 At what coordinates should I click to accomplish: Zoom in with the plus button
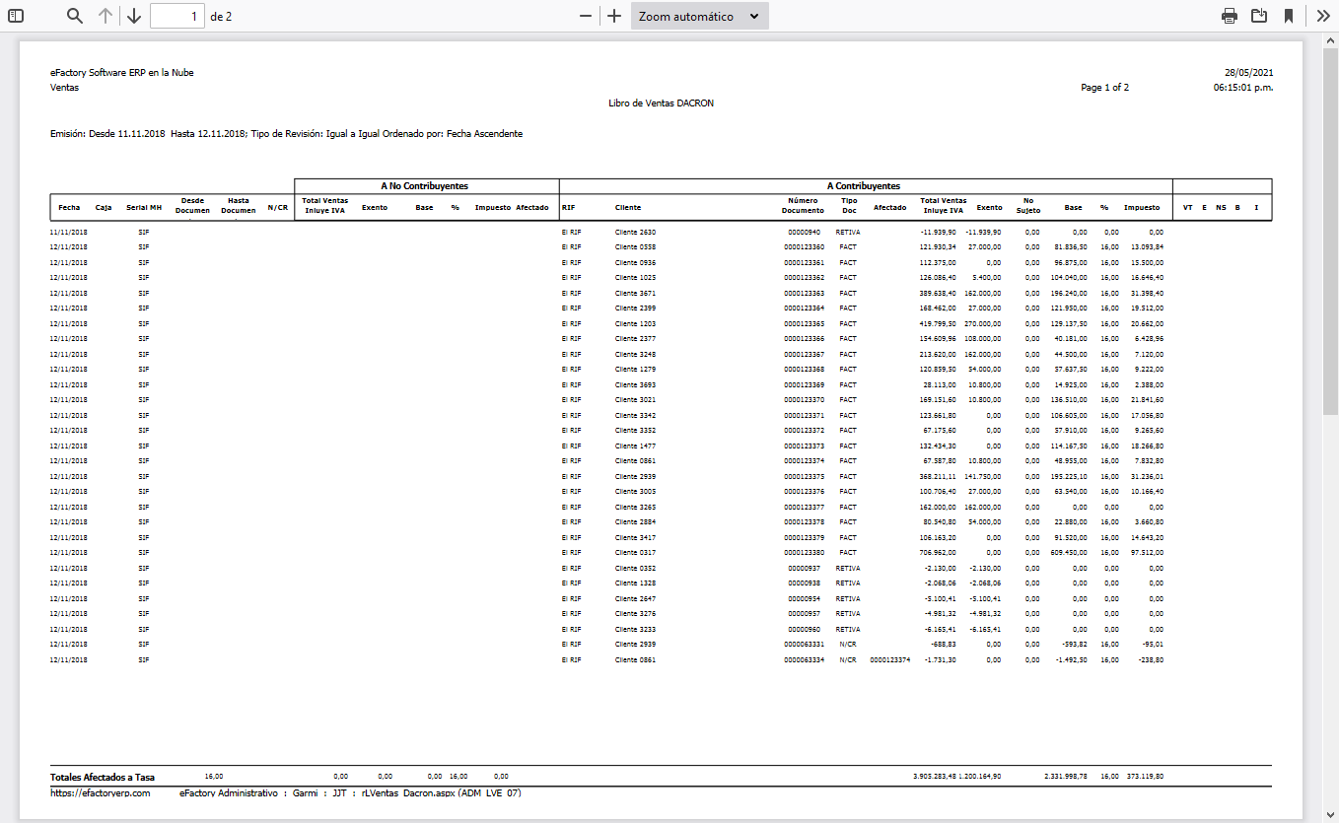[x=614, y=16]
